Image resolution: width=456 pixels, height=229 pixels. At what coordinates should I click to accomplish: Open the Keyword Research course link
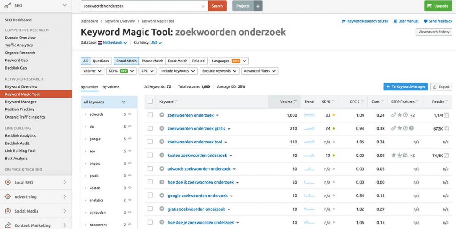pos(365,21)
